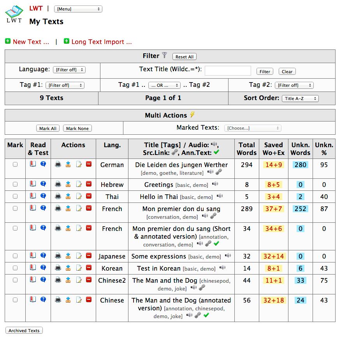The width and height of the screenshot is (341, 338).
Task: Select the checkbox for Die Leiden des jungen Werther
Action: [15, 164]
